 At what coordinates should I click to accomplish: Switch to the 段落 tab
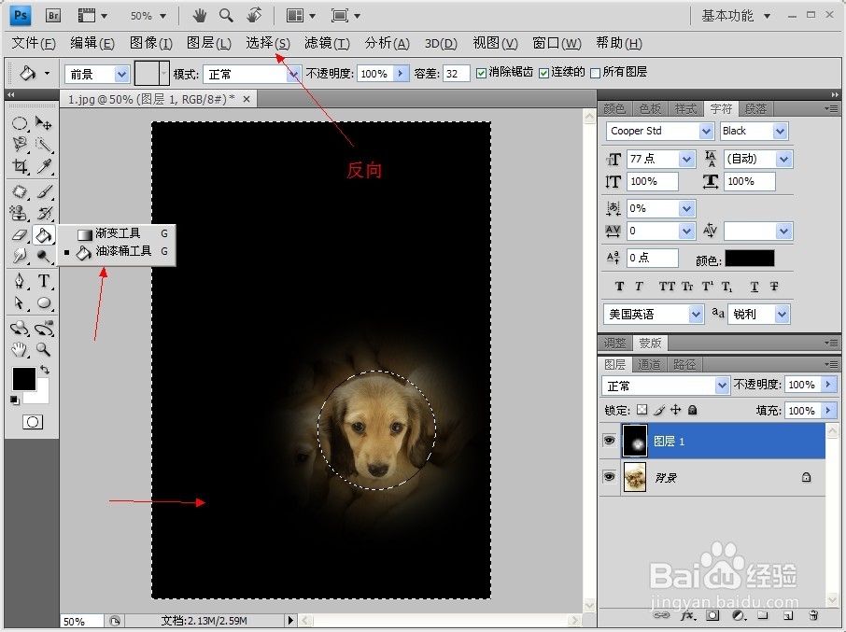coord(755,109)
